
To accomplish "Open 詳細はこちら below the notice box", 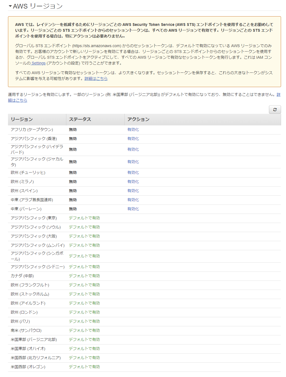I will click(x=17, y=100).
